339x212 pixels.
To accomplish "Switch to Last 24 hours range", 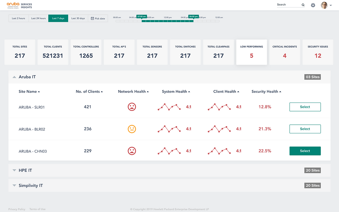I will tap(38, 18).
